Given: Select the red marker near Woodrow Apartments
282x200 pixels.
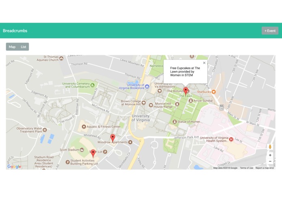Looking at the screenshot, I should pos(113,138).
